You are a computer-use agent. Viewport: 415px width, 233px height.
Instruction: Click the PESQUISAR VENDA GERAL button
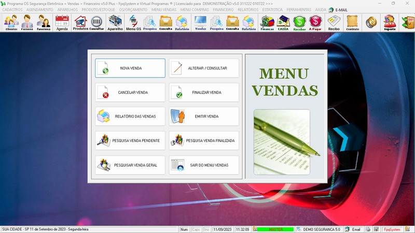(130, 165)
